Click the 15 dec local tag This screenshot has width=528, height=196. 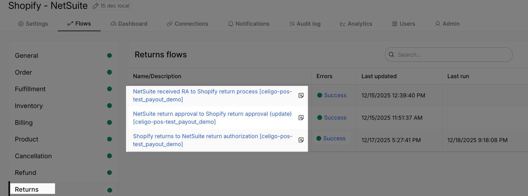coord(112,6)
